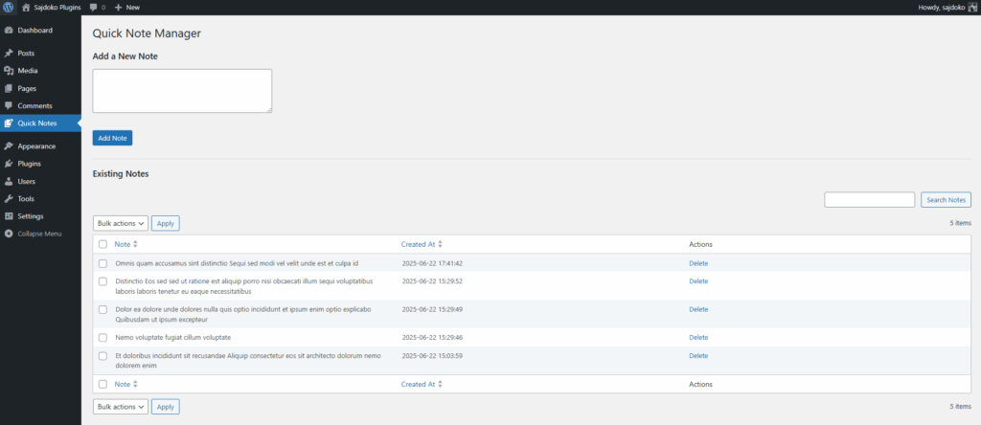Click the Dashboard gauge icon in sidebar

coord(9,31)
